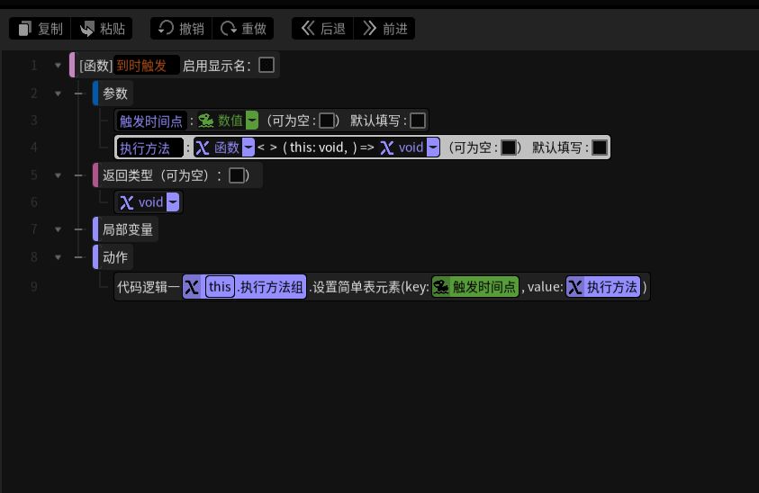Screen dimensions: 759x493
Task: Click the green 数值 type icon
Action: pos(205,121)
